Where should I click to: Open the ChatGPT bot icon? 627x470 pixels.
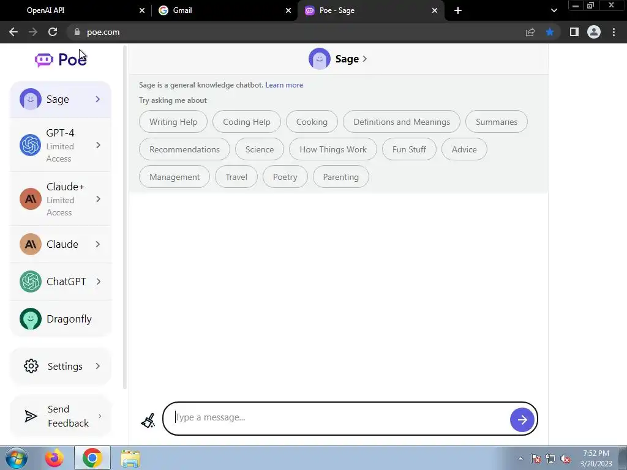coord(31,282)
